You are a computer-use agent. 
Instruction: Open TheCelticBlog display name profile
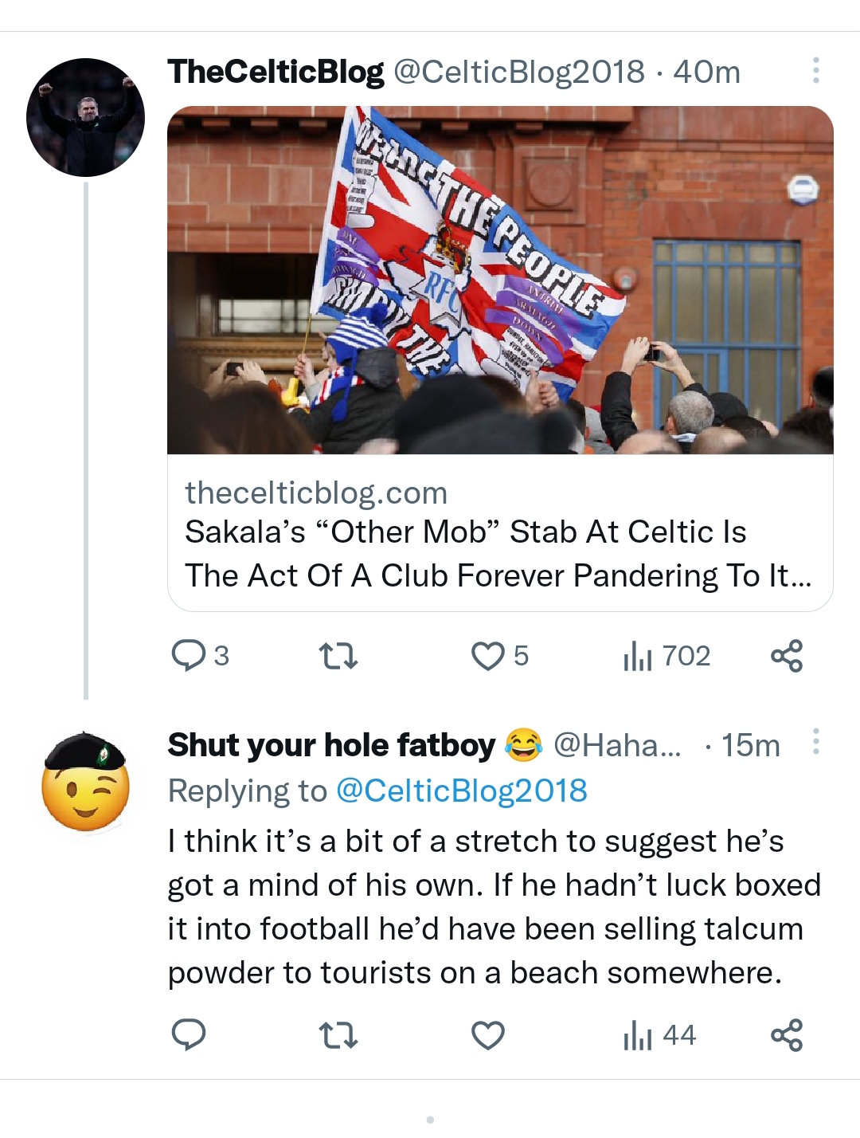tap(276, 72)
